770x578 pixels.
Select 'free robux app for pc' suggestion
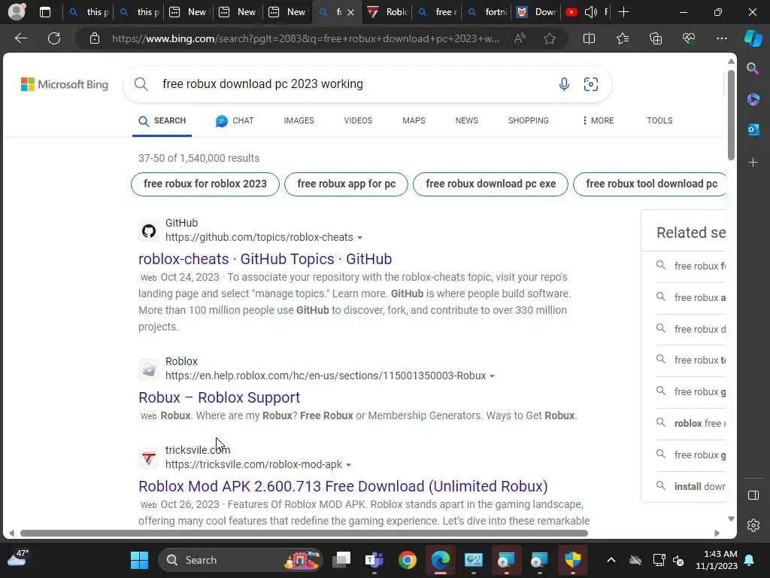coord(346,184)
